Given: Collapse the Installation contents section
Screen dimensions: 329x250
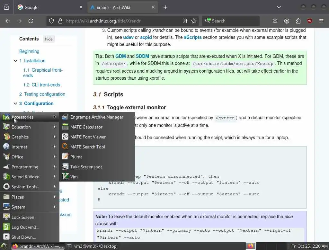Looking at the screenshot, I should pyautogui.click(x=15, y=61).
